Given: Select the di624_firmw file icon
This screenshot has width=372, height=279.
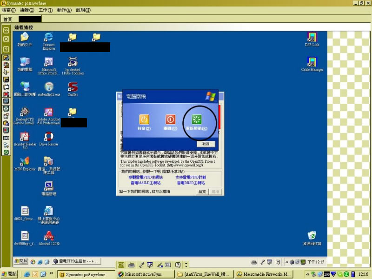Looking at the screenshot, I should pyautogui.click(x=25, y=213).
